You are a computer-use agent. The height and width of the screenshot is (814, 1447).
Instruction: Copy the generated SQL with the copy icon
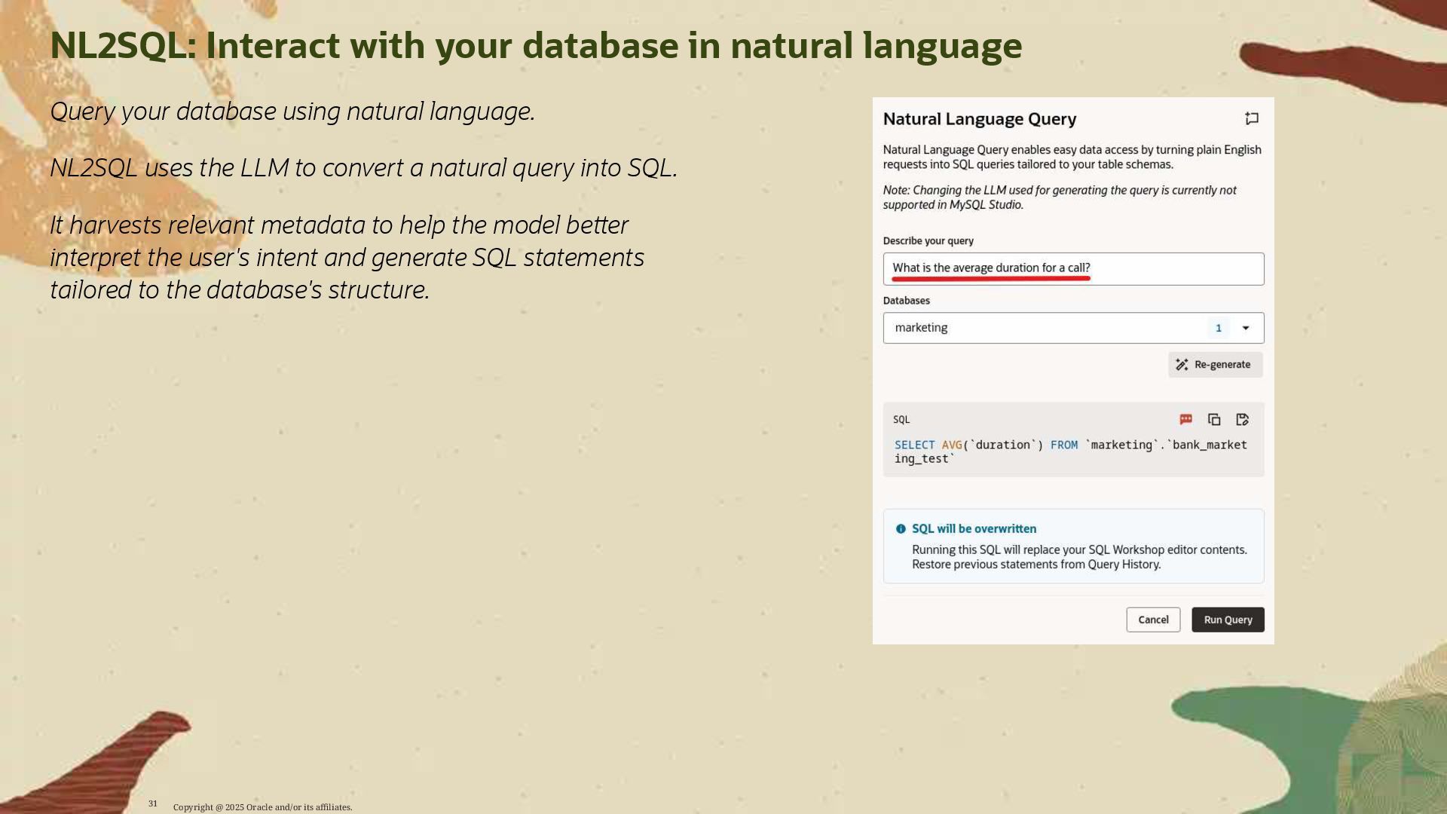click(x=1214, y=419)
